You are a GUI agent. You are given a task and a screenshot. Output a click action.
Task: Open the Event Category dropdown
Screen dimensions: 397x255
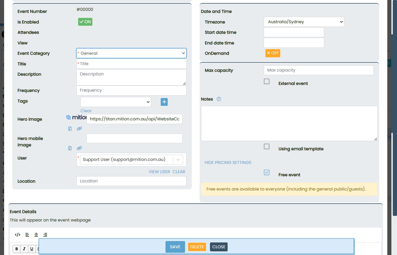pyautogui.click(x=131, y=53)
